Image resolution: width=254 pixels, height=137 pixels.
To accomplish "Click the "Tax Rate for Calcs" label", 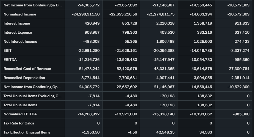I will [x=19, y=123].
